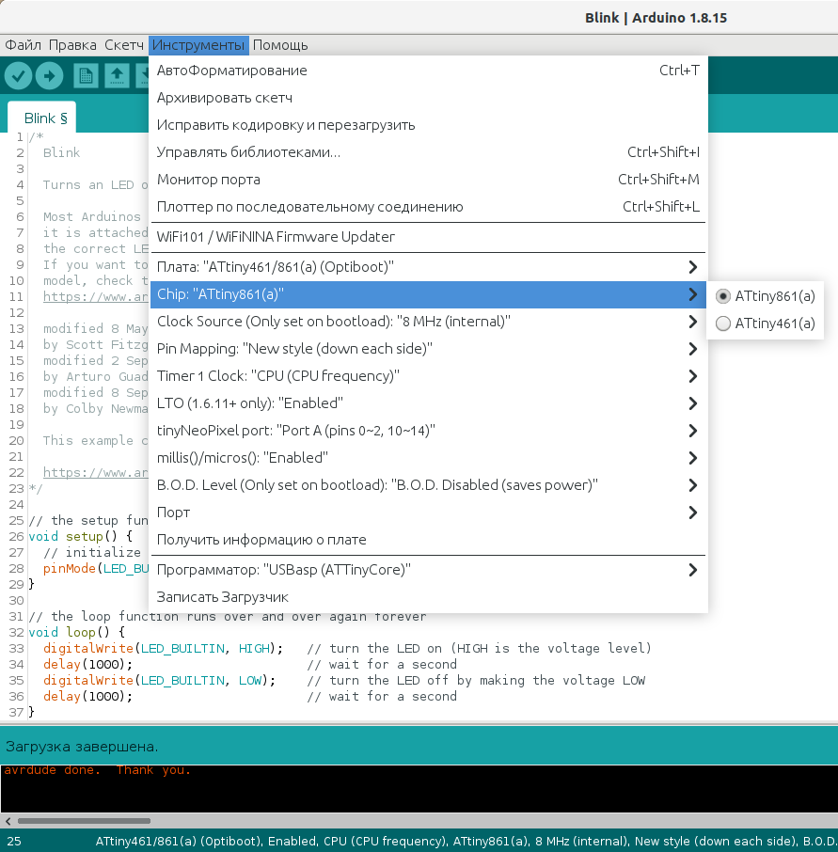Open Управлять библиотеками entry
838x852 pixels.
click(428, 152)
